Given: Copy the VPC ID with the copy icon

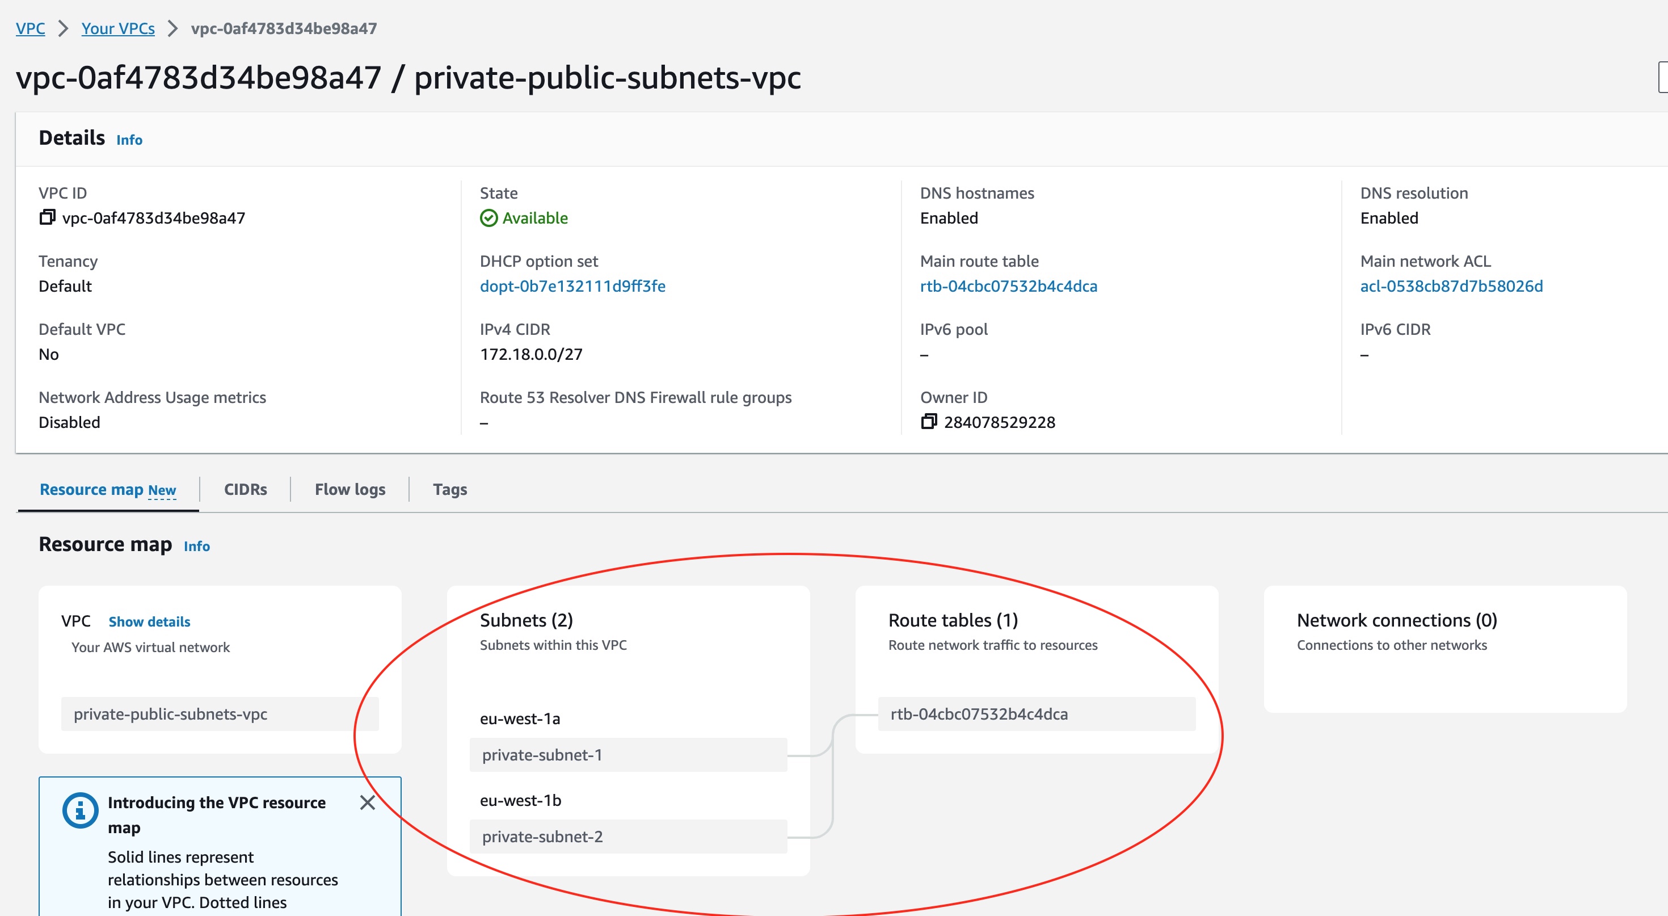Looking at the screenshot, I should 47,218.
